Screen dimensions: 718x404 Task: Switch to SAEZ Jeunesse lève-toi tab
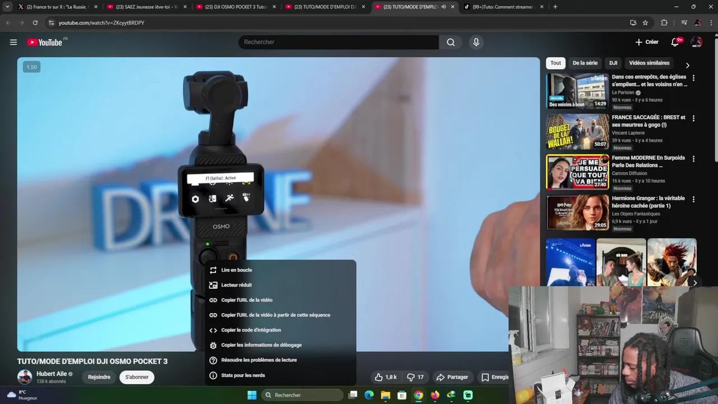(146, 7)
